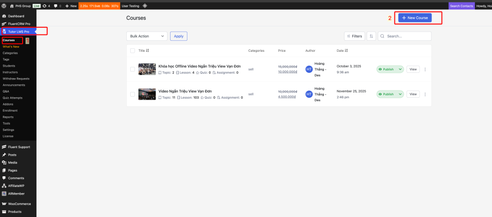The image size is (492, 217).
Task: Click View button for first course
Action: tap(413, 69)
